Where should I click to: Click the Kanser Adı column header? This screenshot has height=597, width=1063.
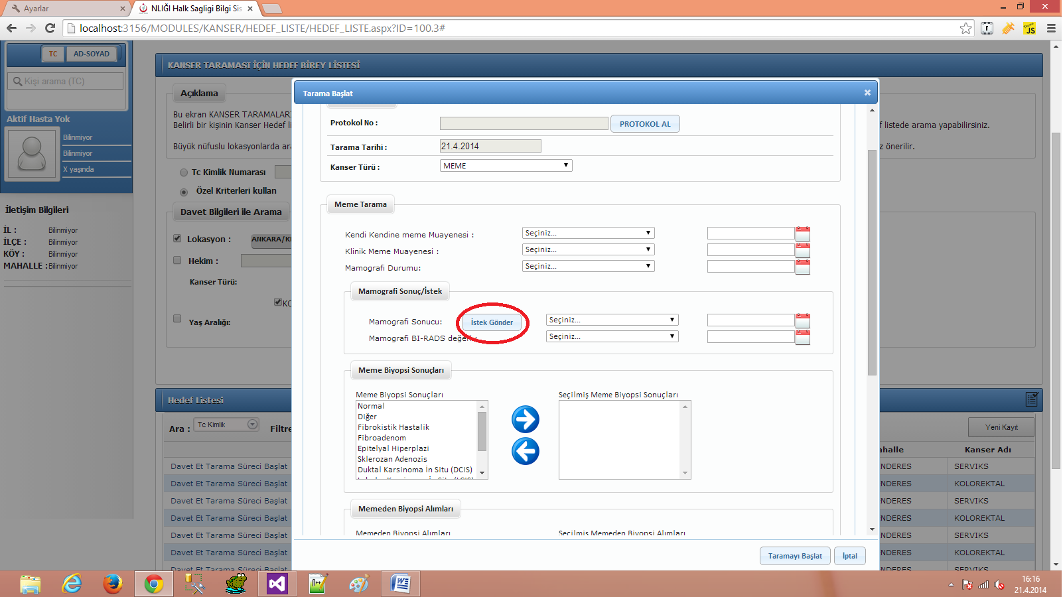[988, 450]
